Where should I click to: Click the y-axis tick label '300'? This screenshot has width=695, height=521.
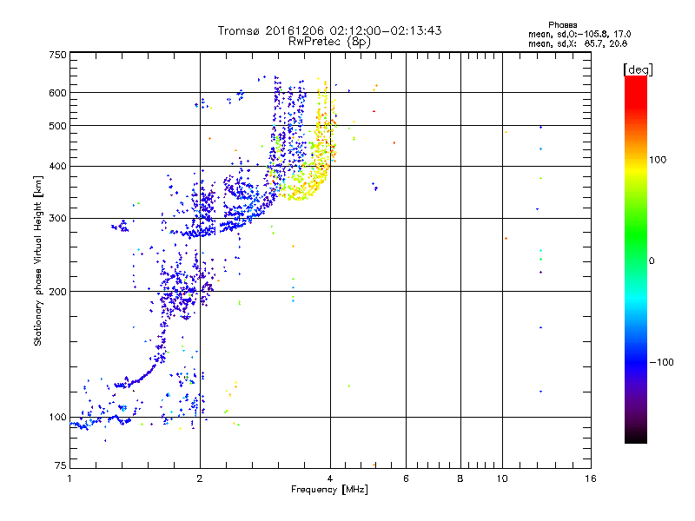(57, 219)
